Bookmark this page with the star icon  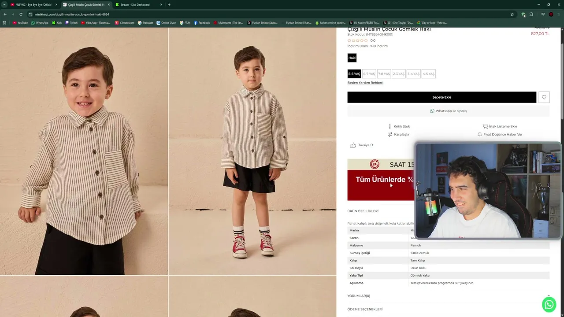(512, 14)
